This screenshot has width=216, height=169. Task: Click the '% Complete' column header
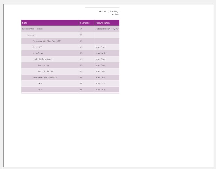click(x=85, y=23)
